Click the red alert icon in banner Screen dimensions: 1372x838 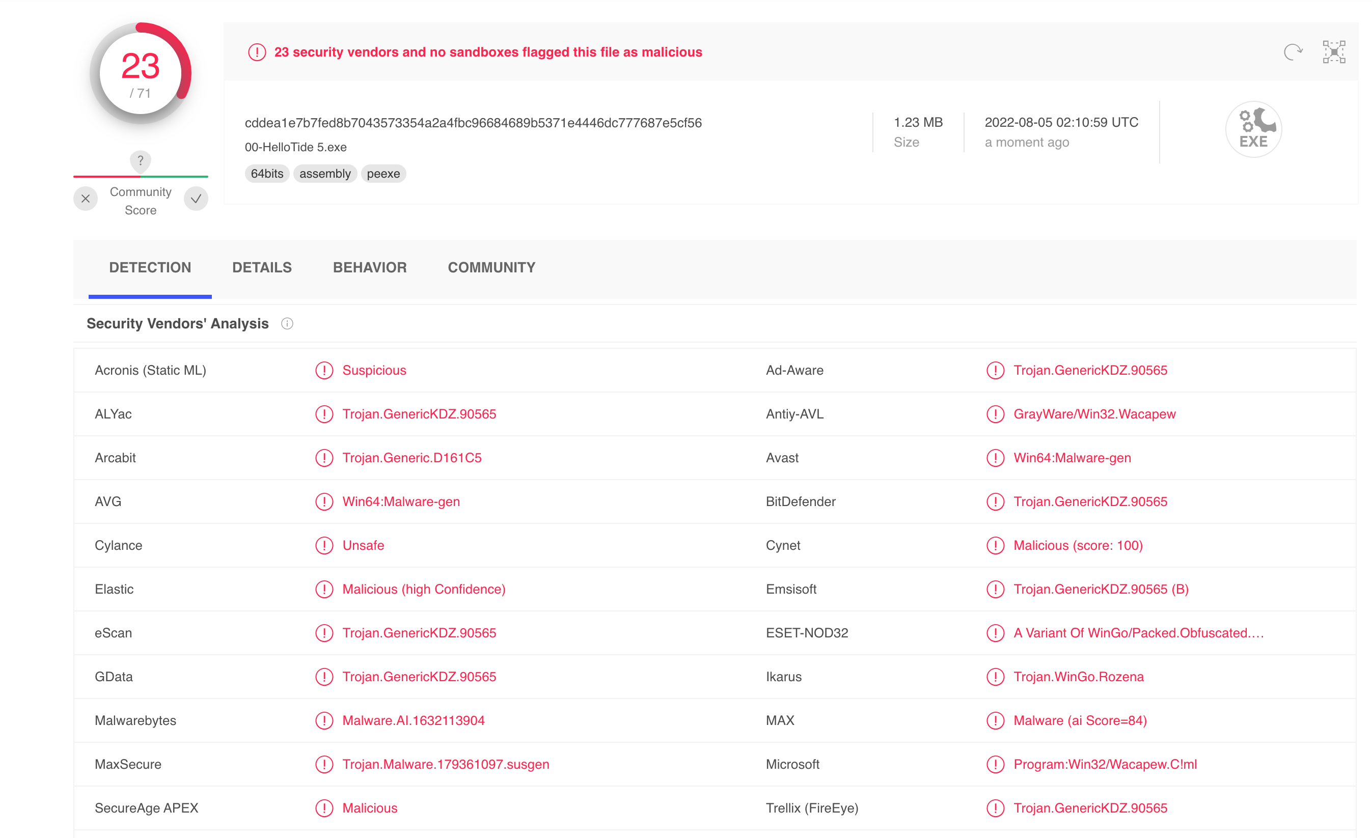tap(257, 52)
